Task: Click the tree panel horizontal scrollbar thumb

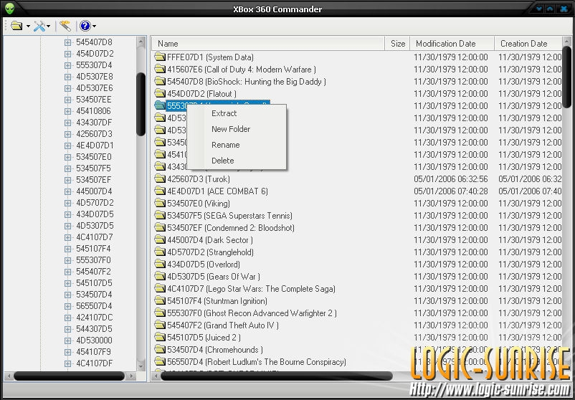Action: 69,376
